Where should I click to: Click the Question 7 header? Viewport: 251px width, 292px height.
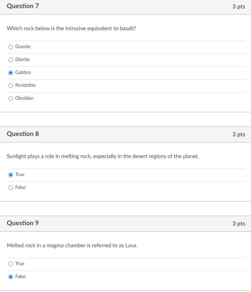pos(23,6)
